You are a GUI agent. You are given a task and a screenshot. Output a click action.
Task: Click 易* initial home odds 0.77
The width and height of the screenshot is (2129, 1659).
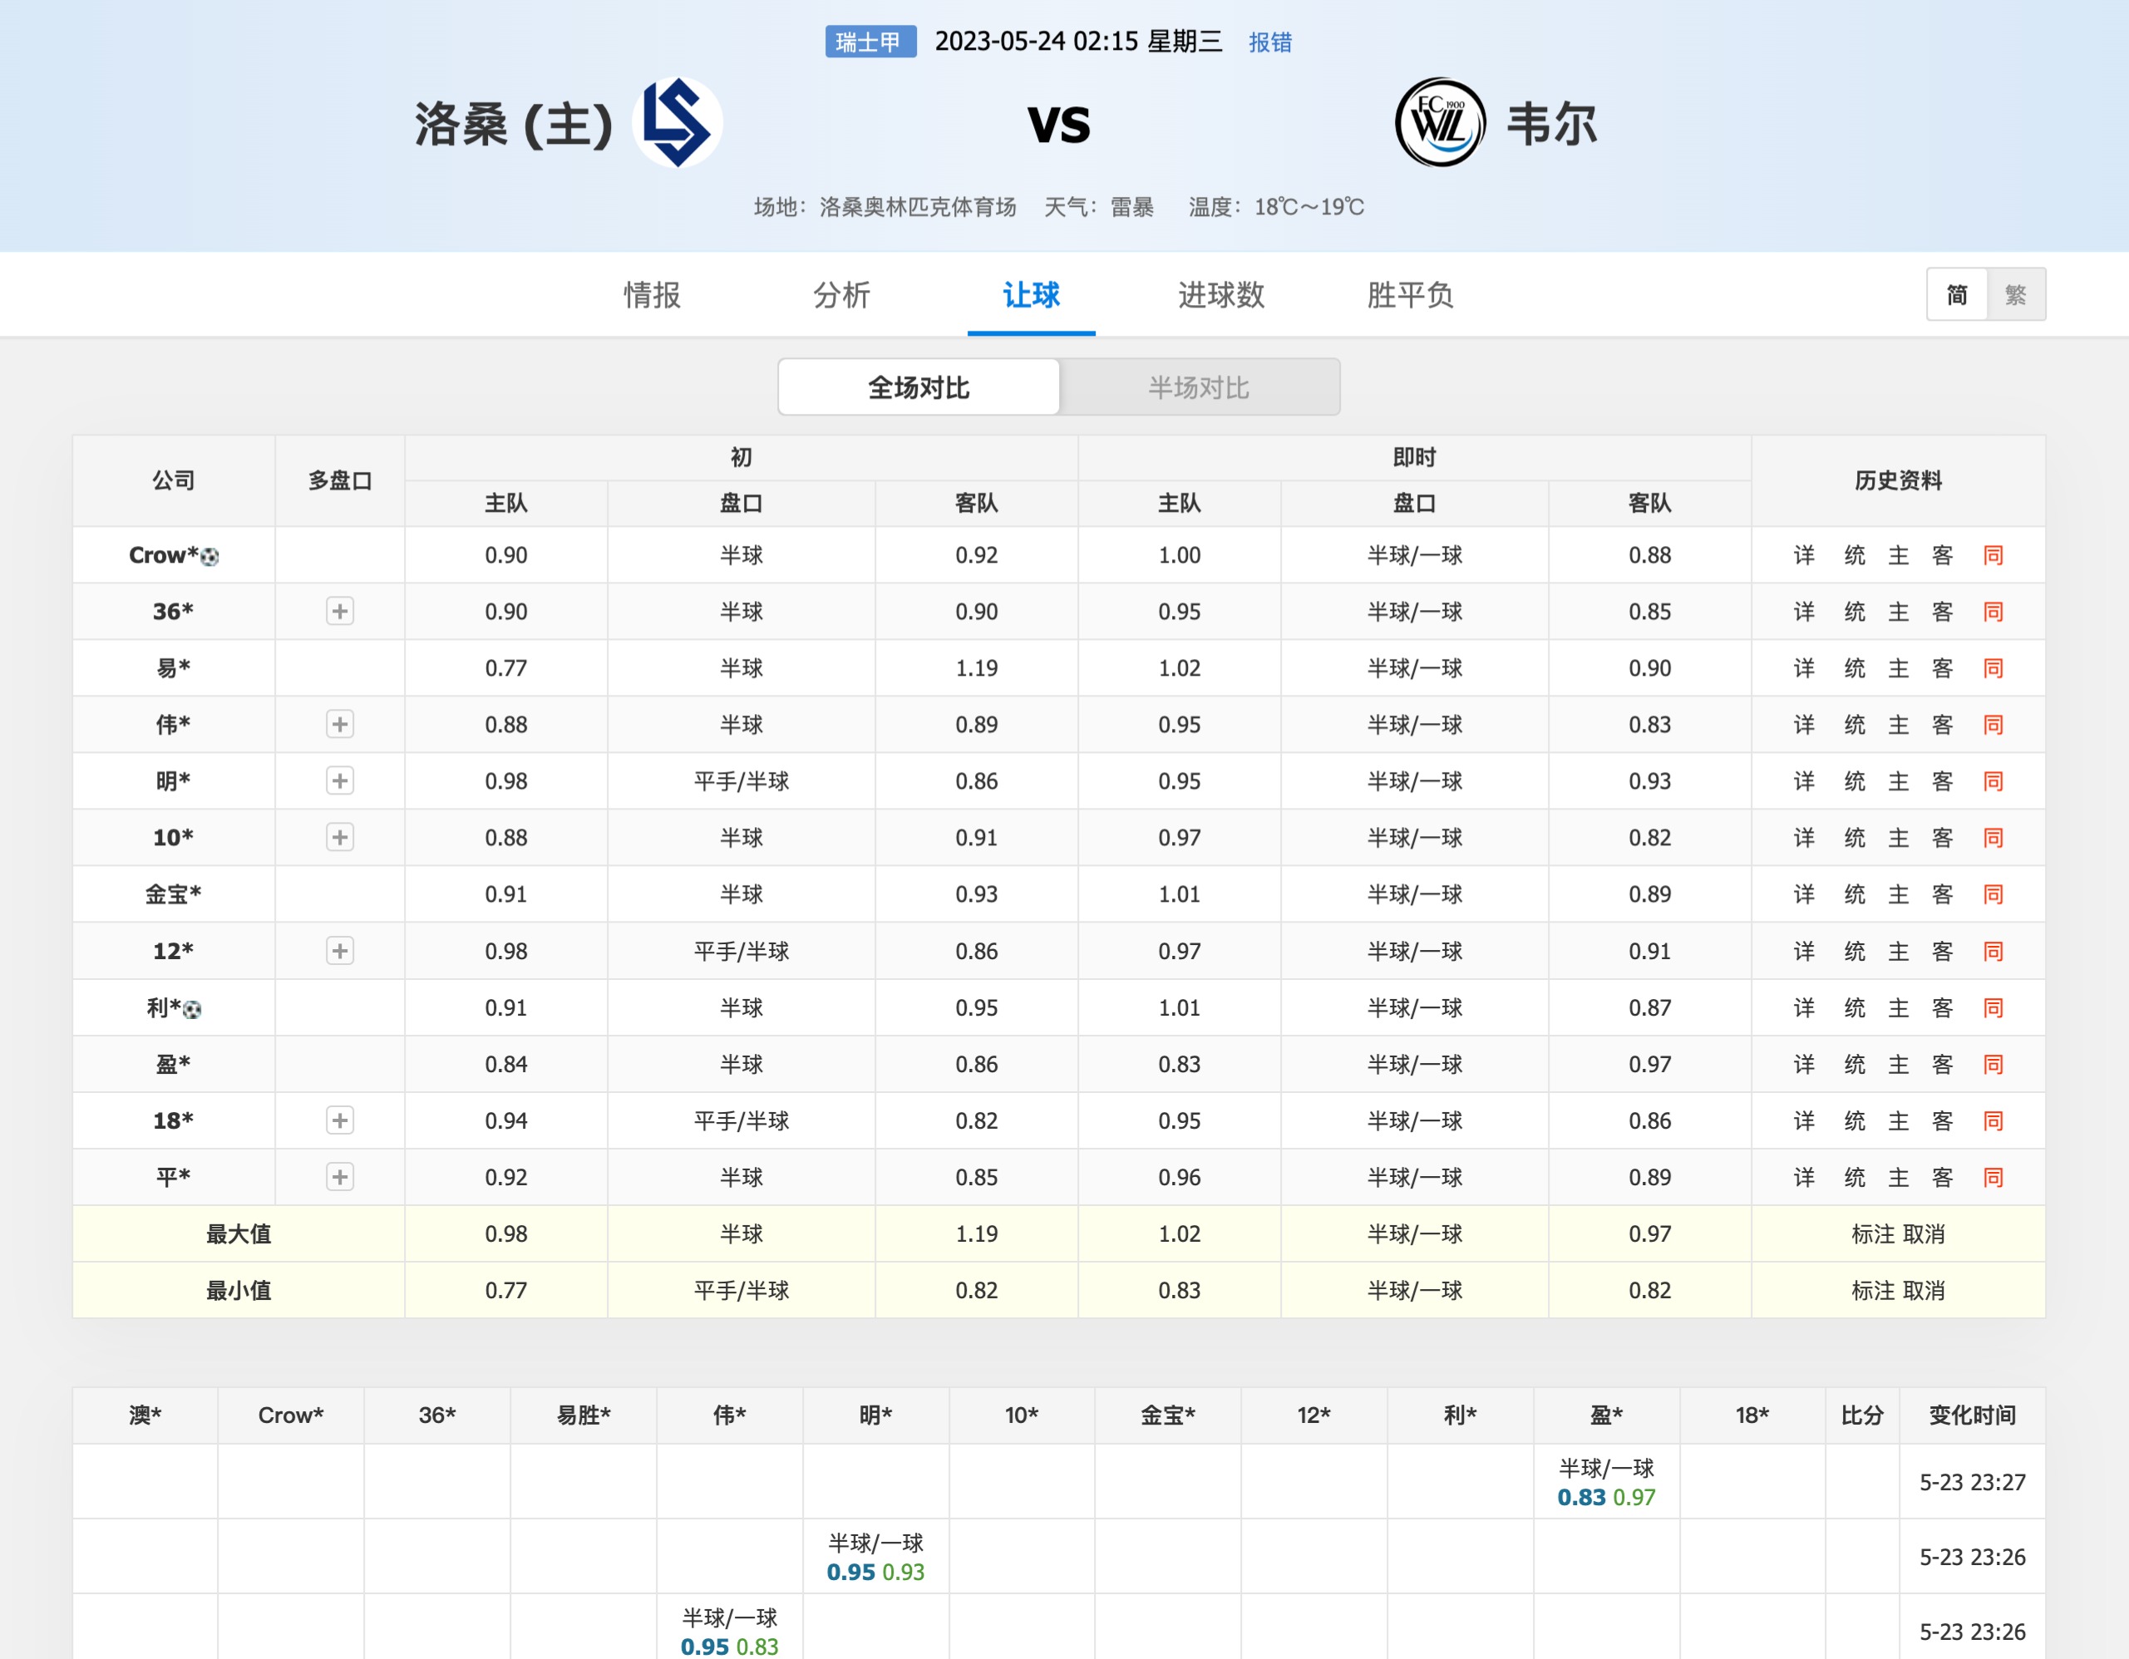506,667
